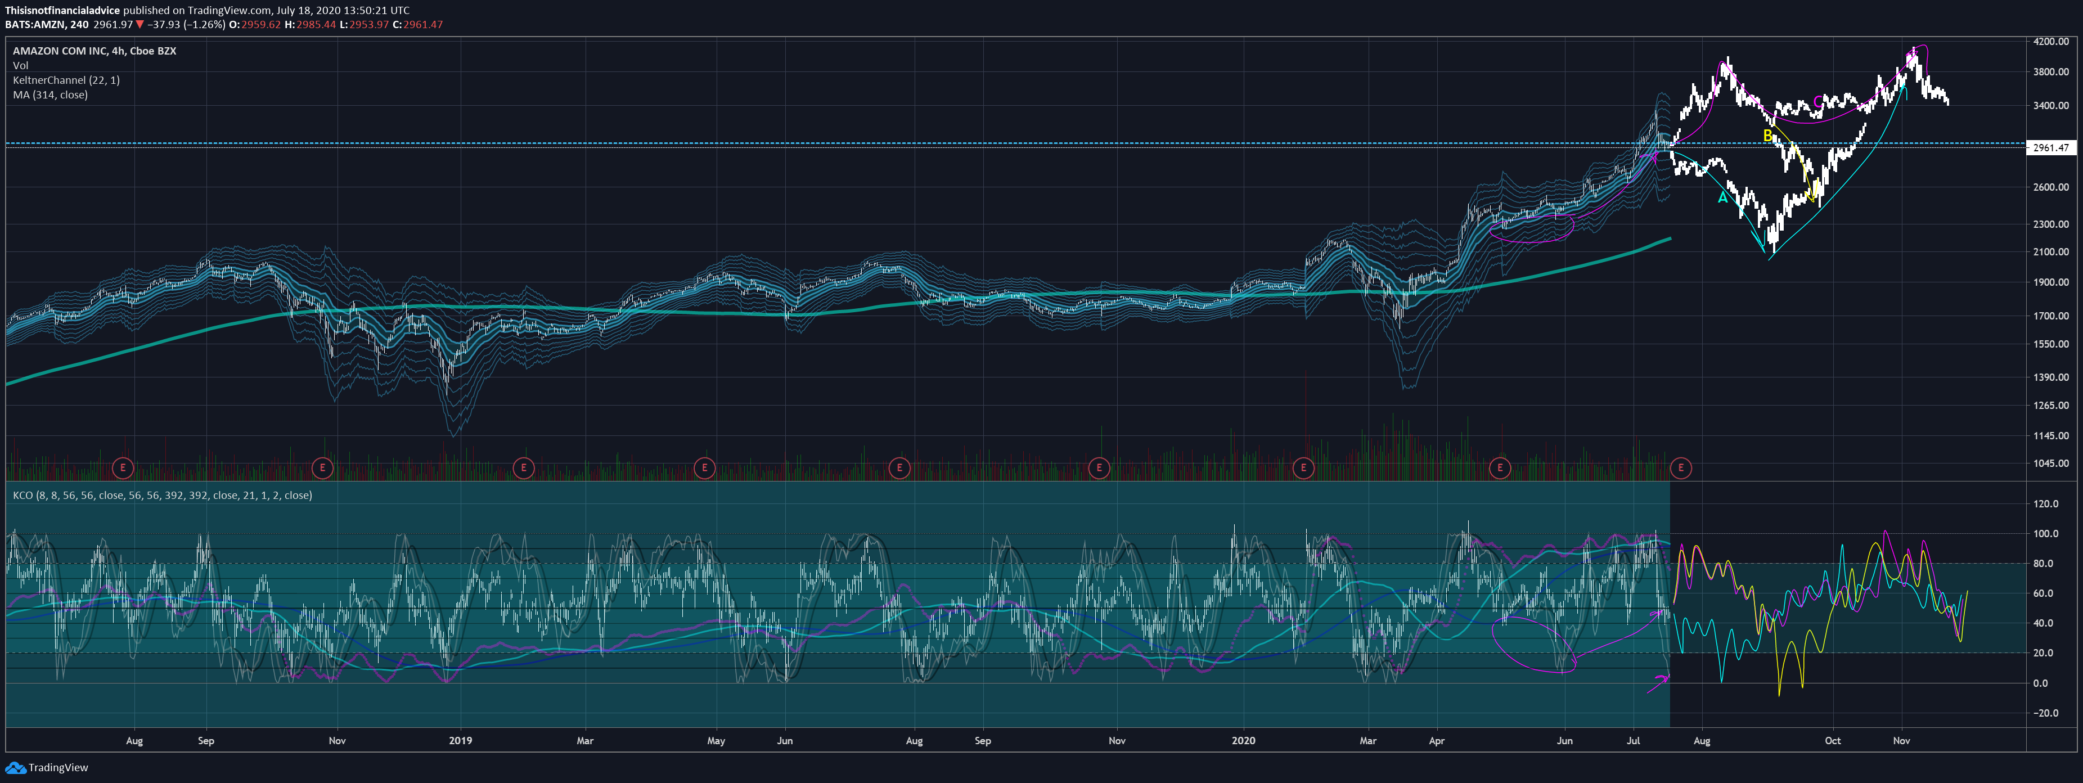2083x783 pixels.
Task: Click the high value H:2985.44
Action: (x=310, y=24)
